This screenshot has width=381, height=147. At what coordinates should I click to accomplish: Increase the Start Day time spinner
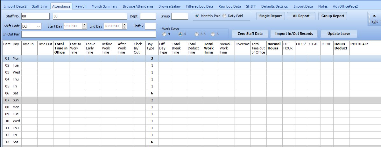(84, 25)
